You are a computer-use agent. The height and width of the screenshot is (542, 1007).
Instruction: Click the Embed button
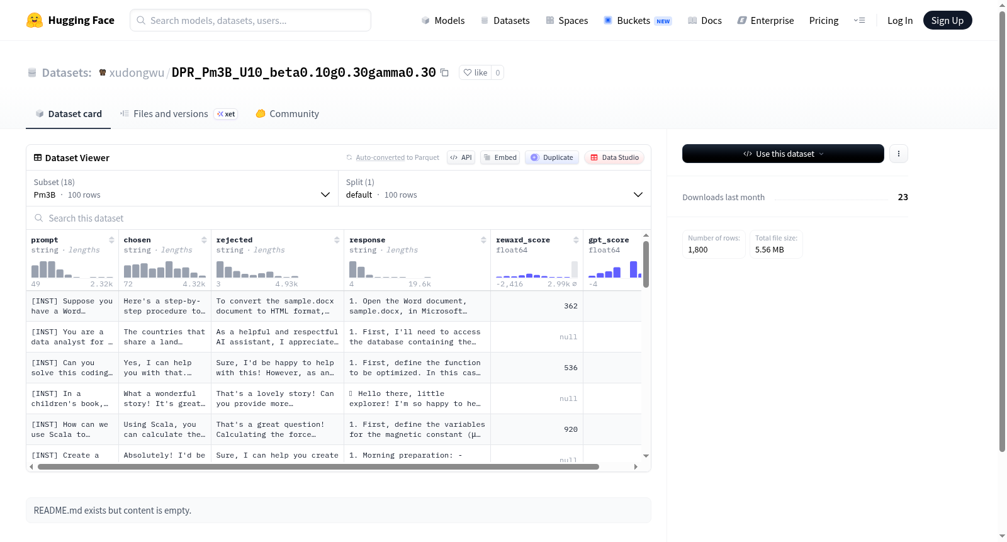click(x=500, y=157)
